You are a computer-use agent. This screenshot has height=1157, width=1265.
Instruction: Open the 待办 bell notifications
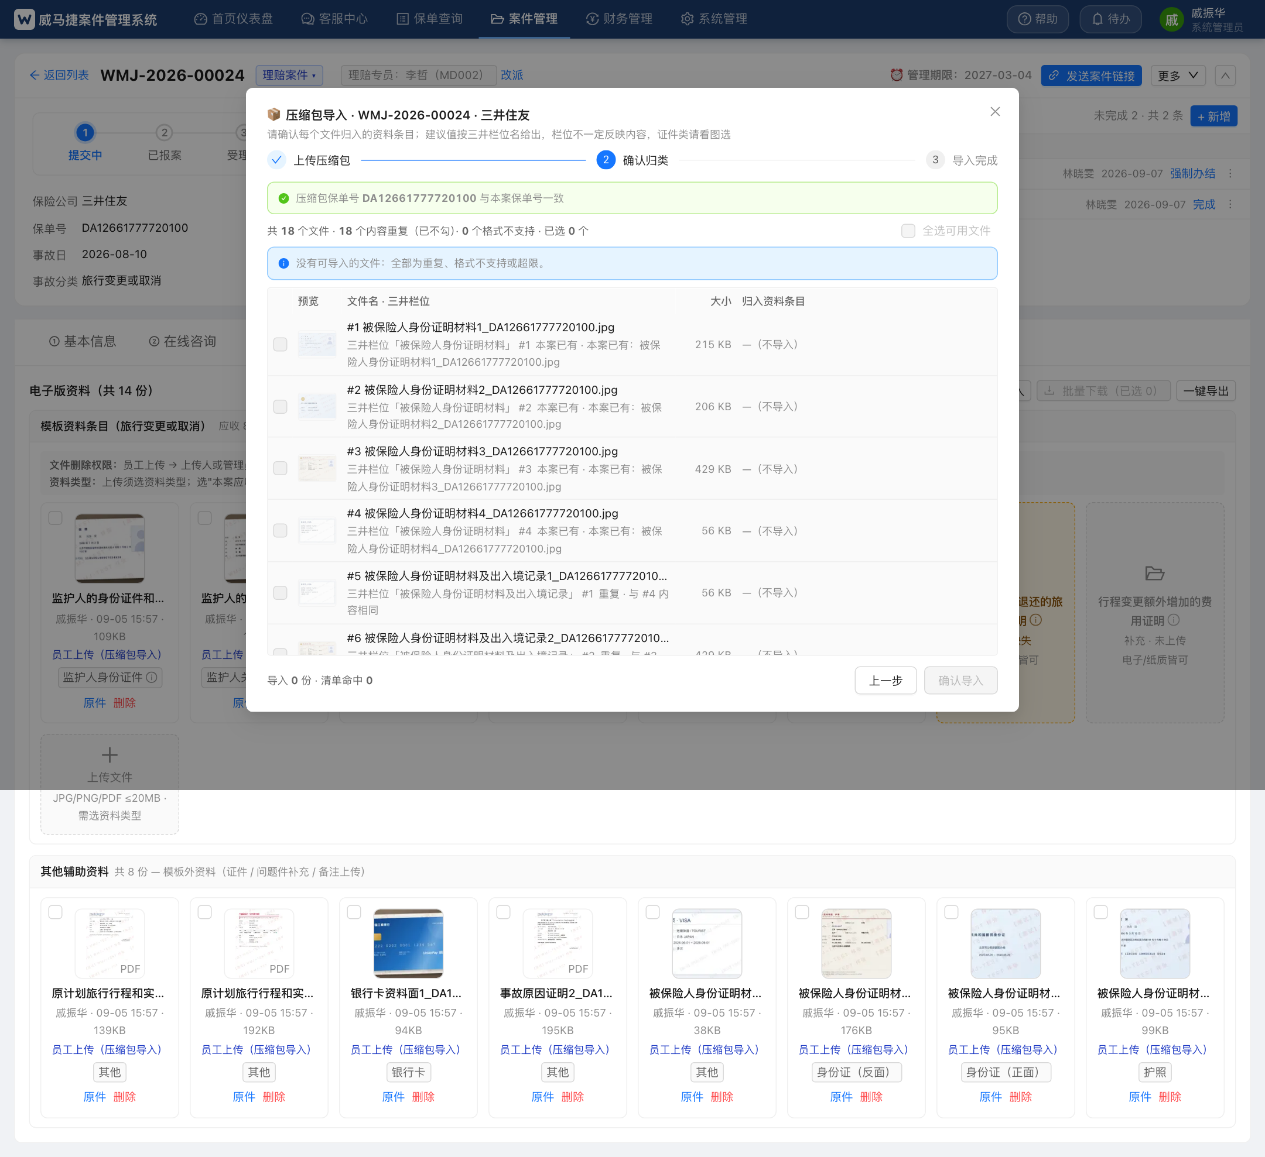tap(1110, 19)
